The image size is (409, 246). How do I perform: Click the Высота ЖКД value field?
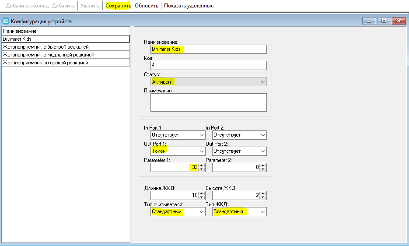pyautogui.click(x=236, y=195)
